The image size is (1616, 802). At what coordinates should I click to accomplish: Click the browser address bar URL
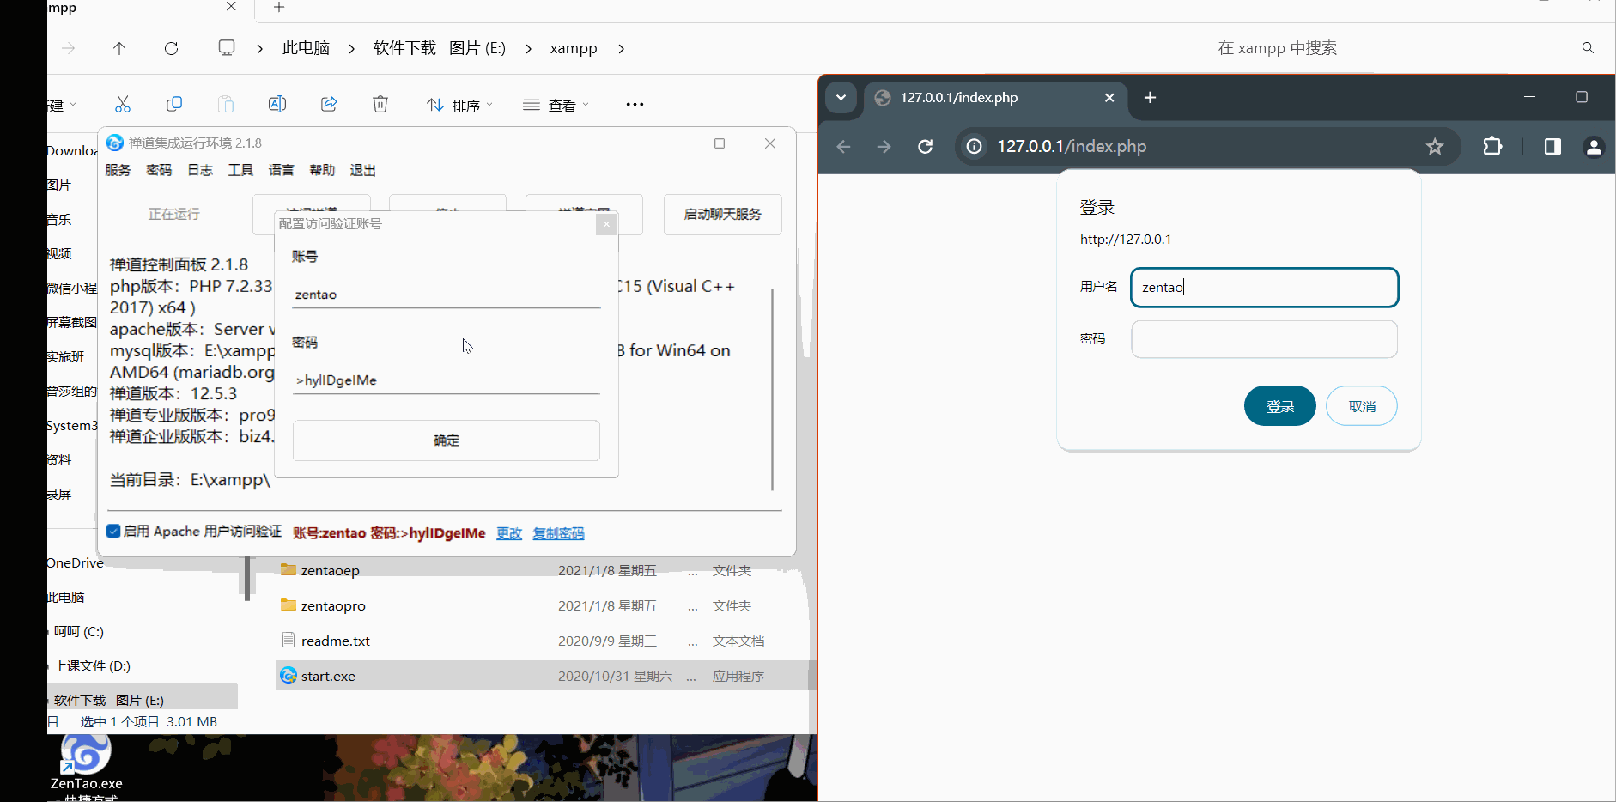click(1072, 147)
